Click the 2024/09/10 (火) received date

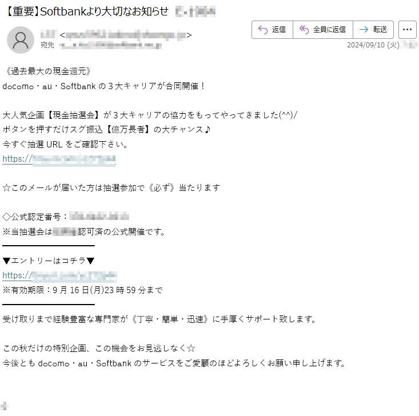point(373,45)
